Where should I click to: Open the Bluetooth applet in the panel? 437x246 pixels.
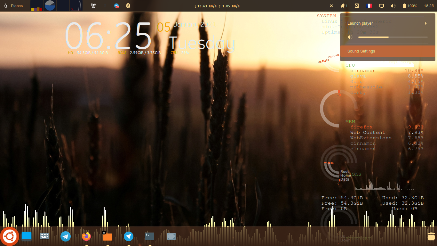click(128, 6)
